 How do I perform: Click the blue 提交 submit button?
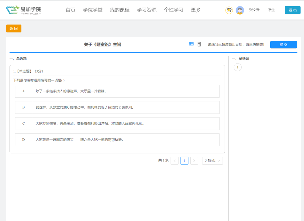[x=283, y=45]
